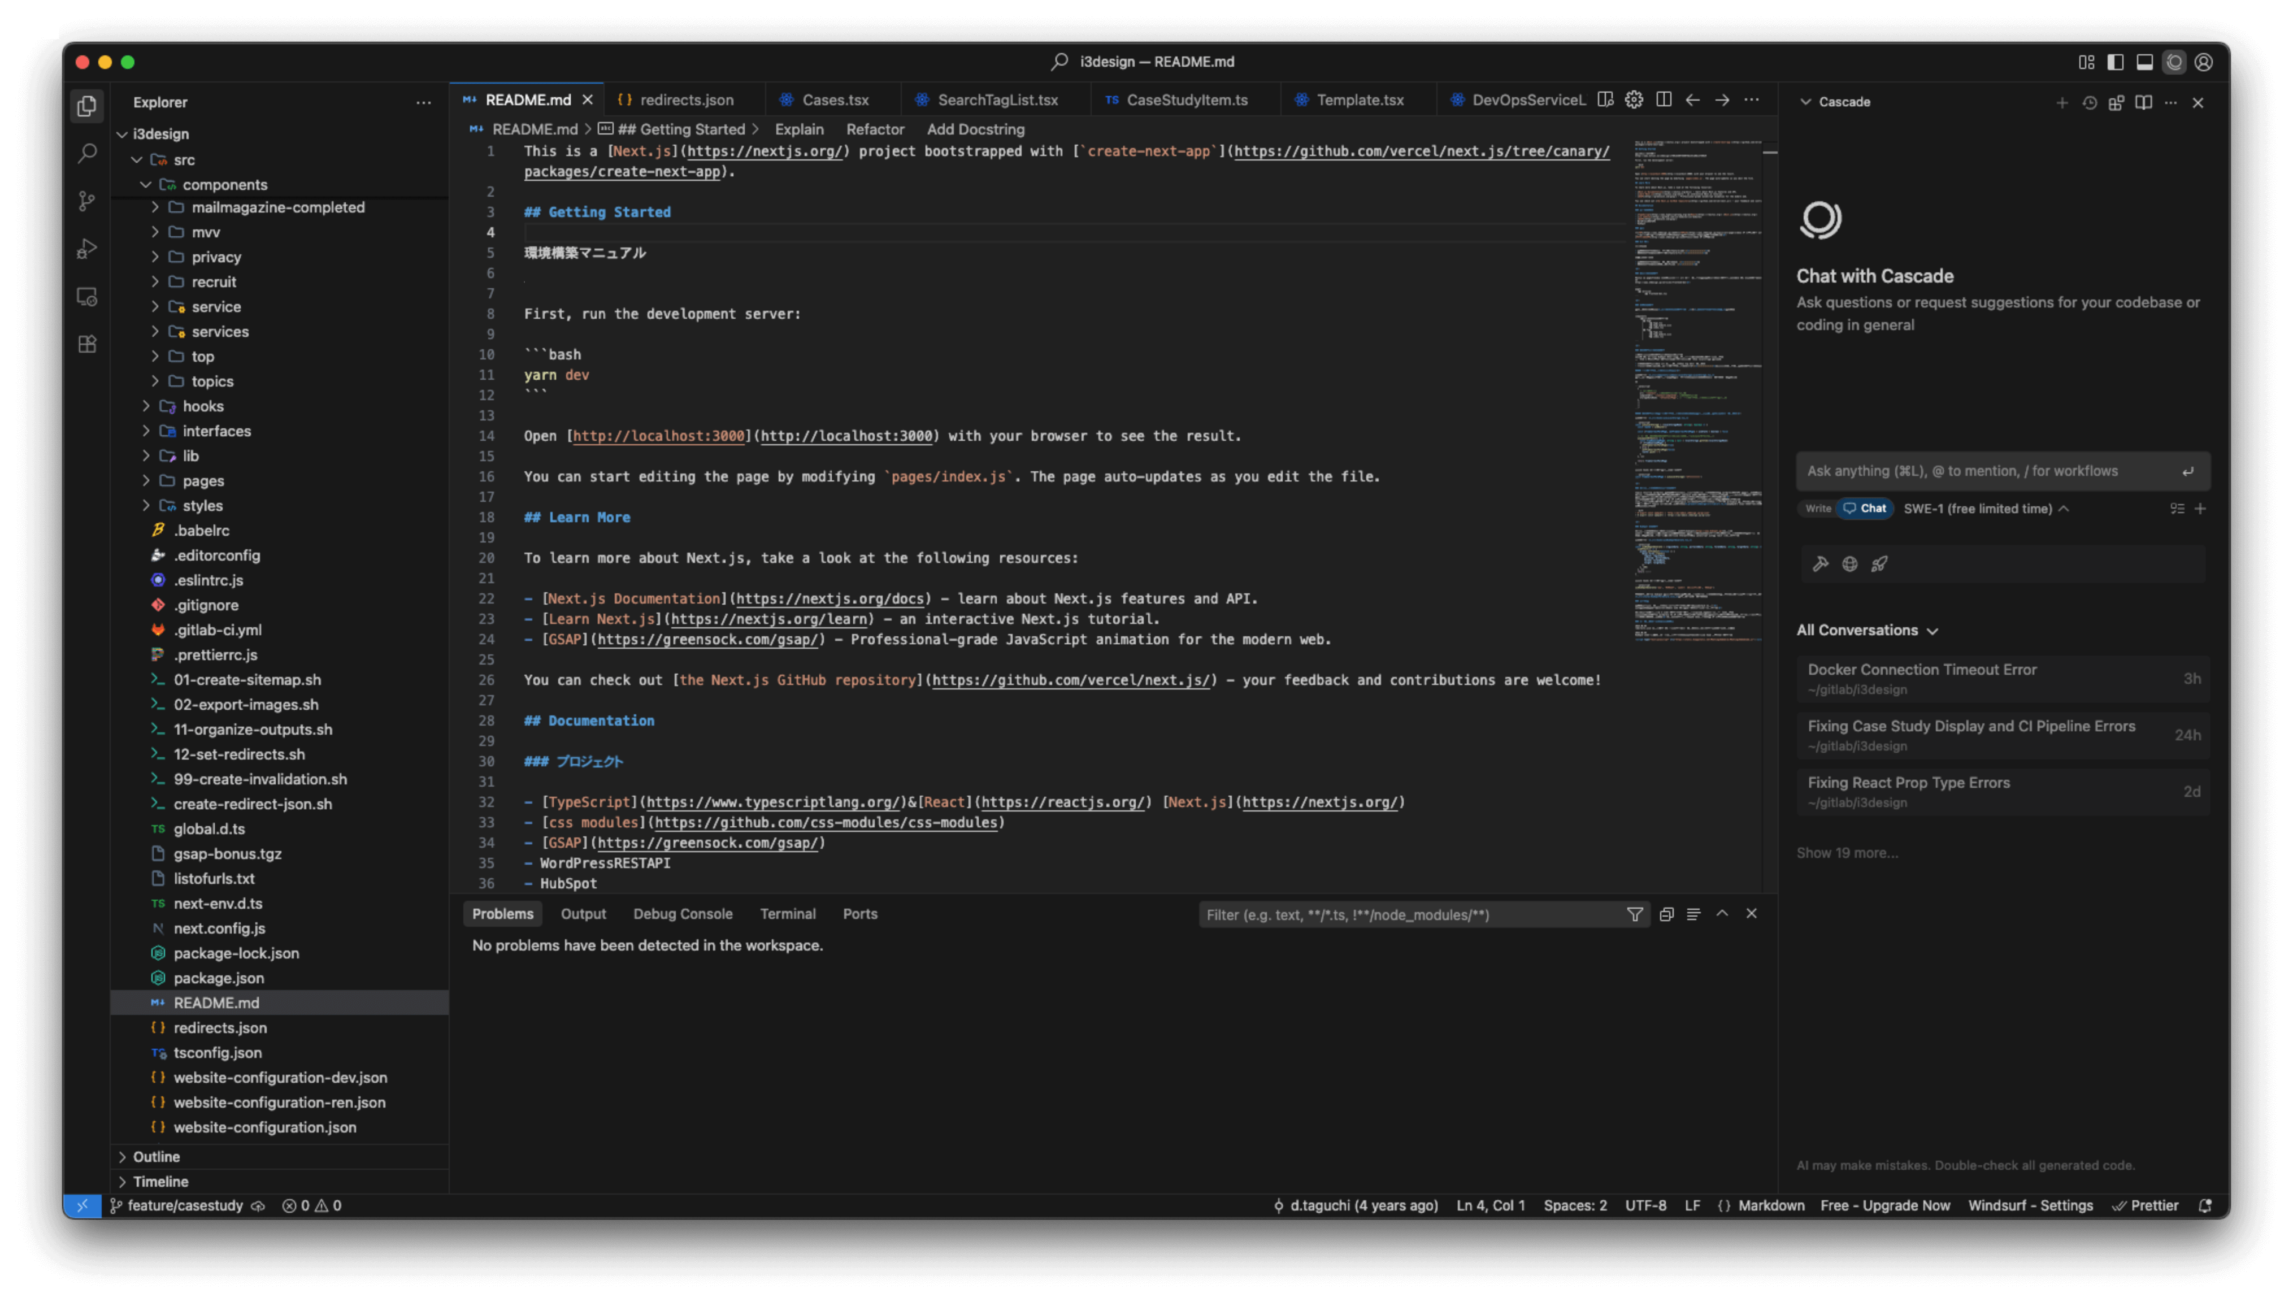This screenshot has width=2293, height=1302.
Task: Open the All Conversations dropdown
Action: pyautogui.click(x=1866, y=631)
